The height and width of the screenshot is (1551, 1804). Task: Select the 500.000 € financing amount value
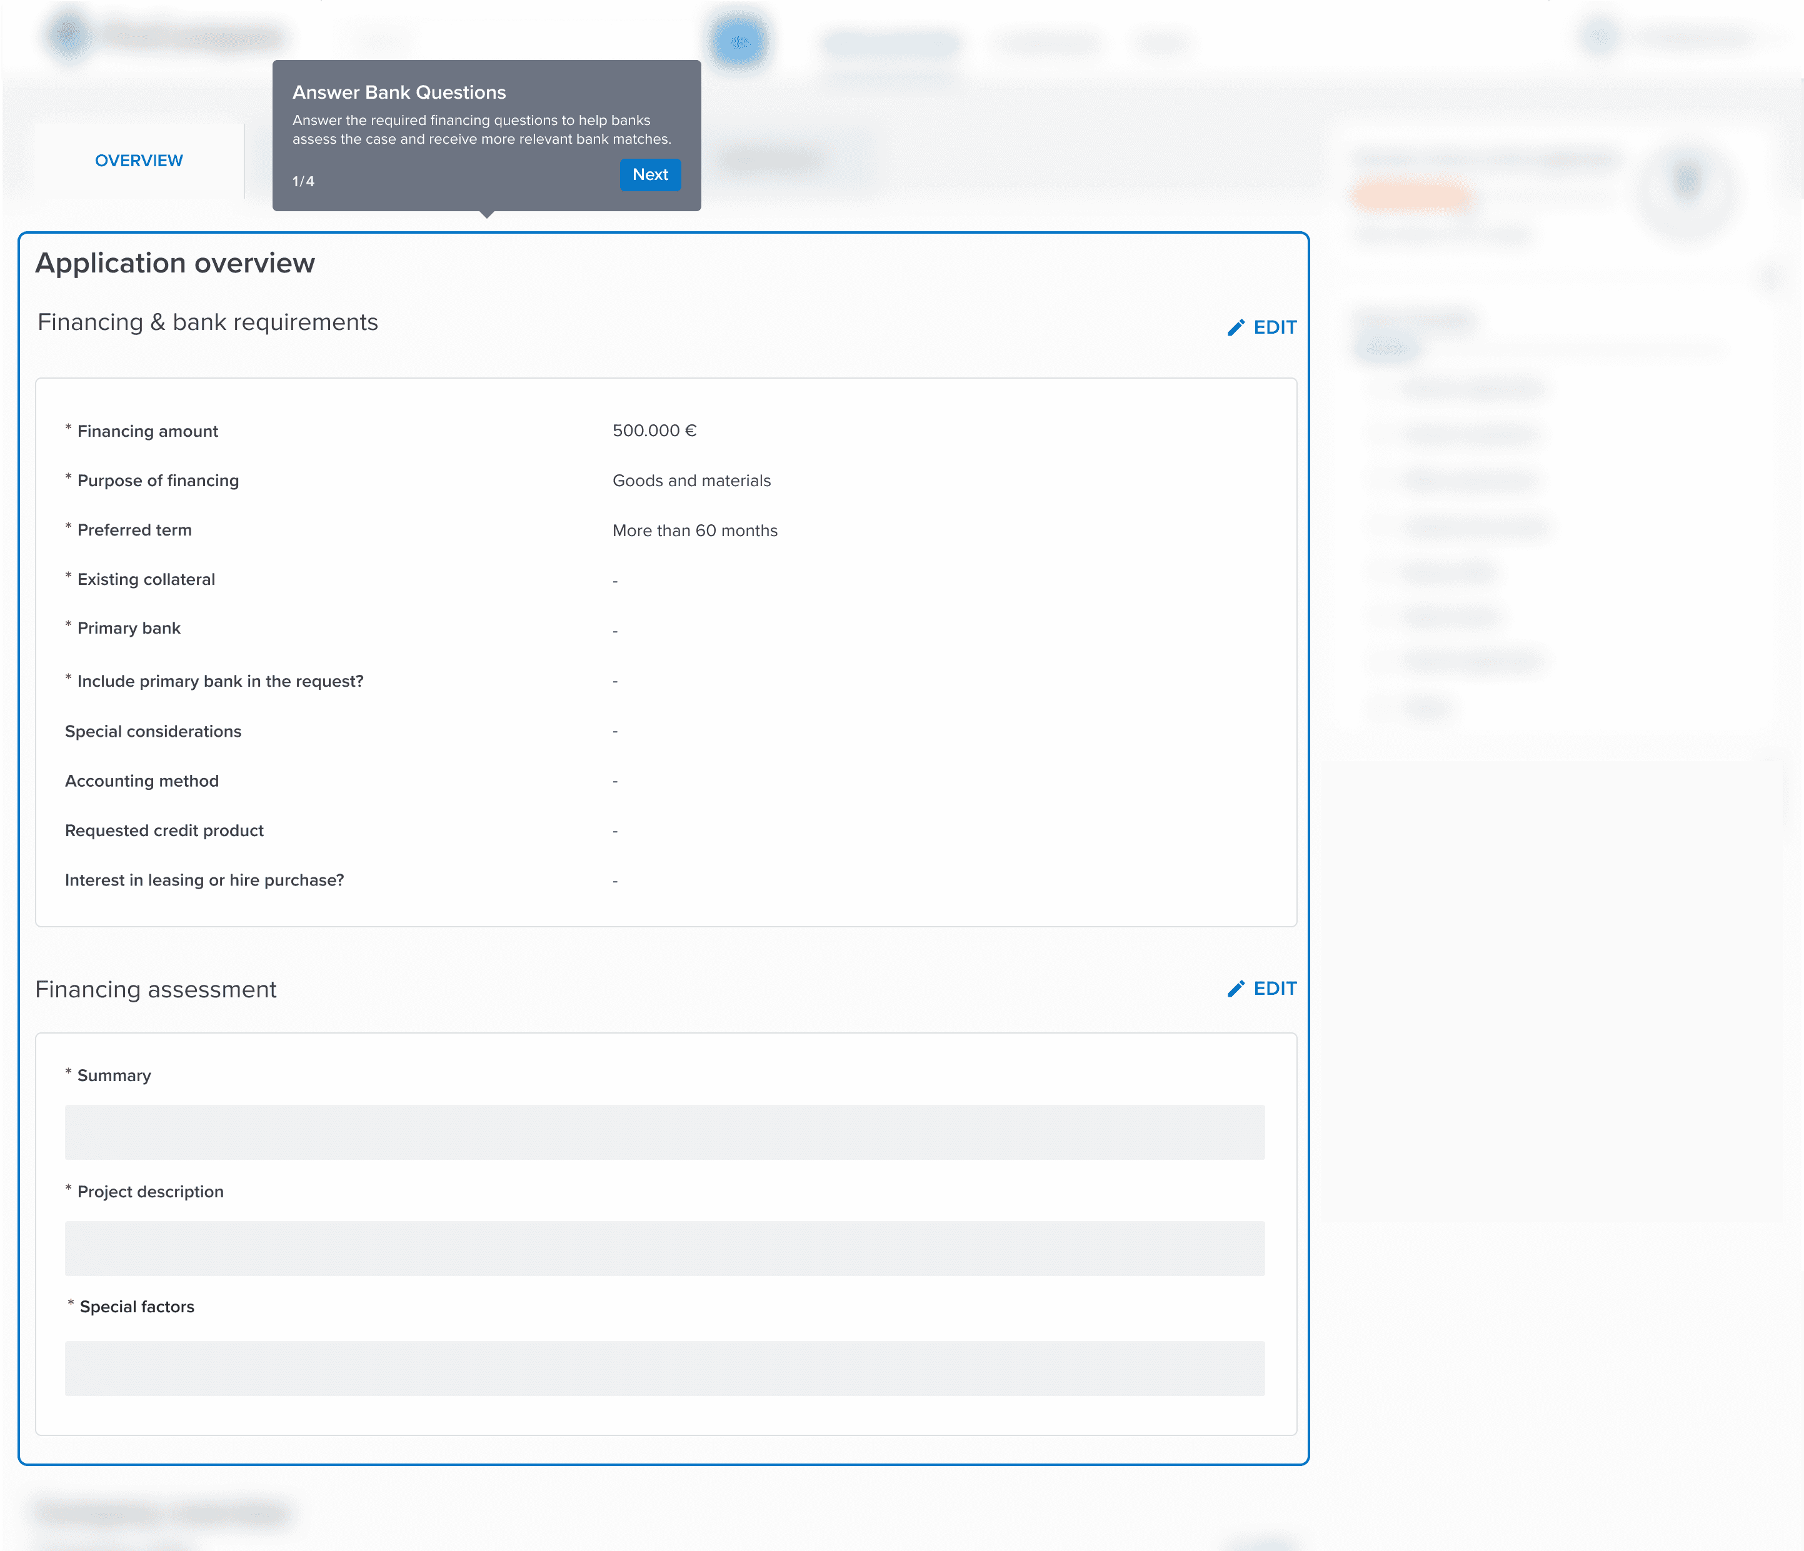pos(654,431)
